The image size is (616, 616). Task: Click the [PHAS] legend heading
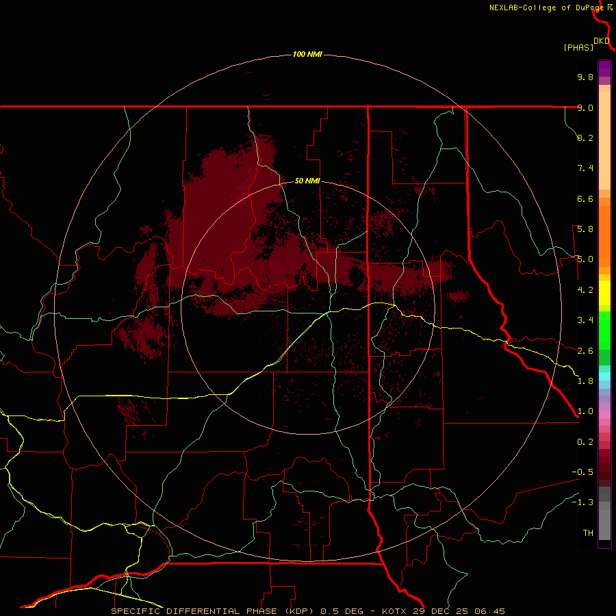point(578,47)
